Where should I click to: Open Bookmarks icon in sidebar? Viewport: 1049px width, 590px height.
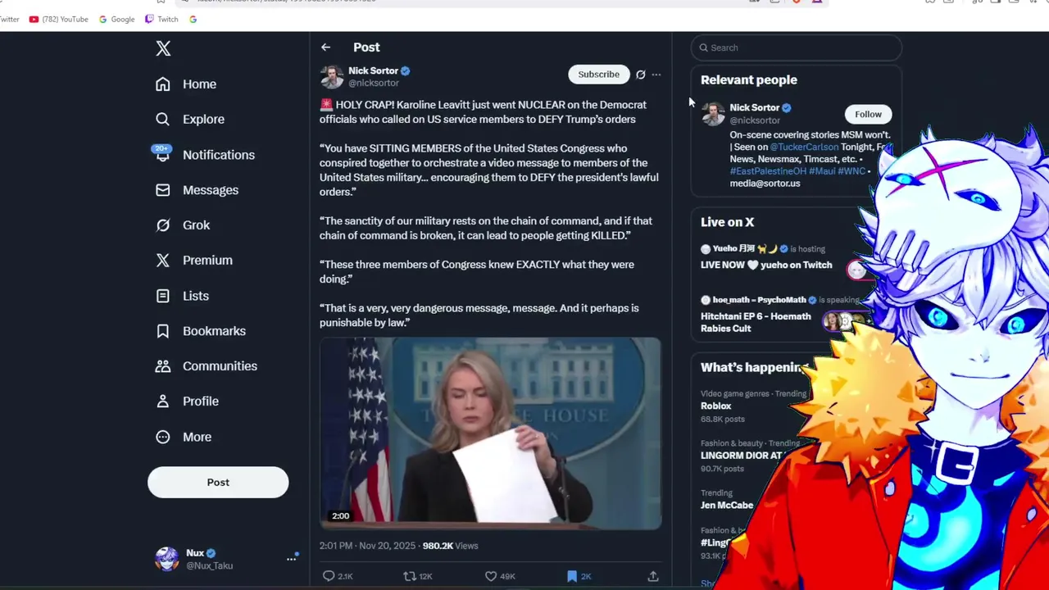[163, 331]
